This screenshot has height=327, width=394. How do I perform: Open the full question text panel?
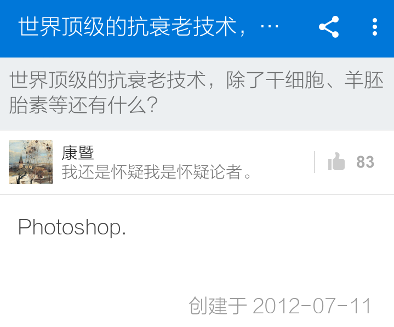click(197, 94)
